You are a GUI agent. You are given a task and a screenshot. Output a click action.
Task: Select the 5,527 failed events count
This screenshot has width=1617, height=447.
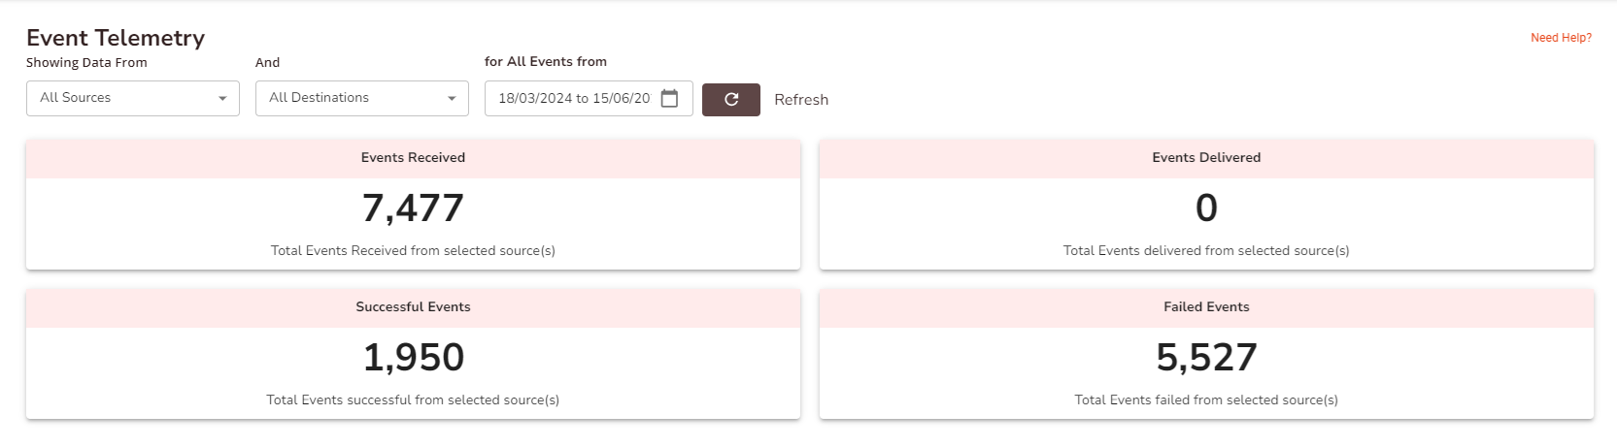pyautogui.click(x=1206, y=357)
